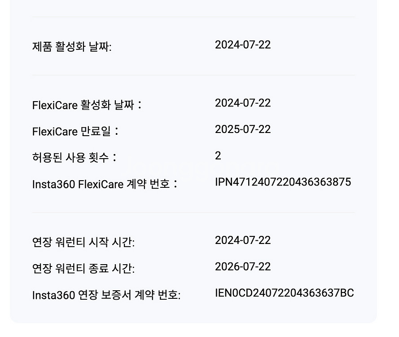Select the expiry date 2025-07-22

(242, 129)
